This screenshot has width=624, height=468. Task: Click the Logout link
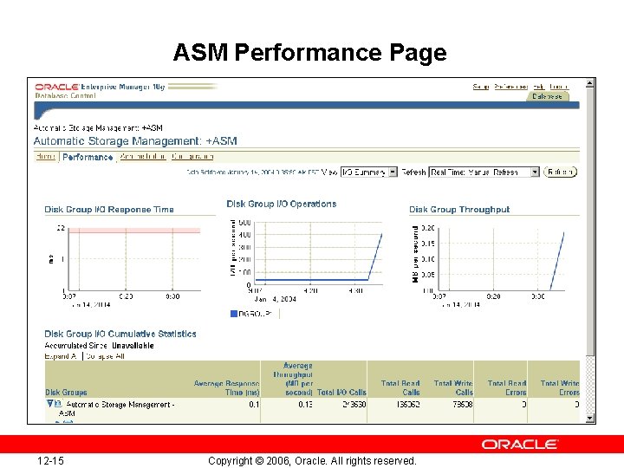pyautogui.click(x=559, y=87)
